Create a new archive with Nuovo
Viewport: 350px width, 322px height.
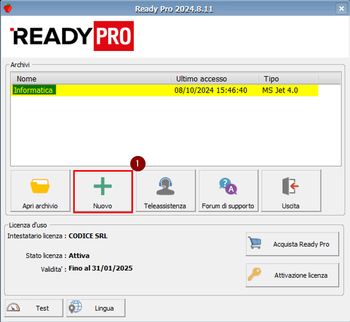(x=103, y=191)
